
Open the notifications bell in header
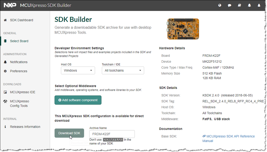point(249,5)
